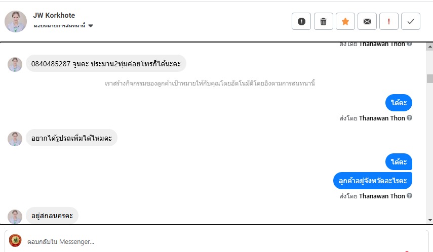The image size is (433, 252).
Task: Expand the assign conversation dropdown arrow
Action: coord(91,26)
